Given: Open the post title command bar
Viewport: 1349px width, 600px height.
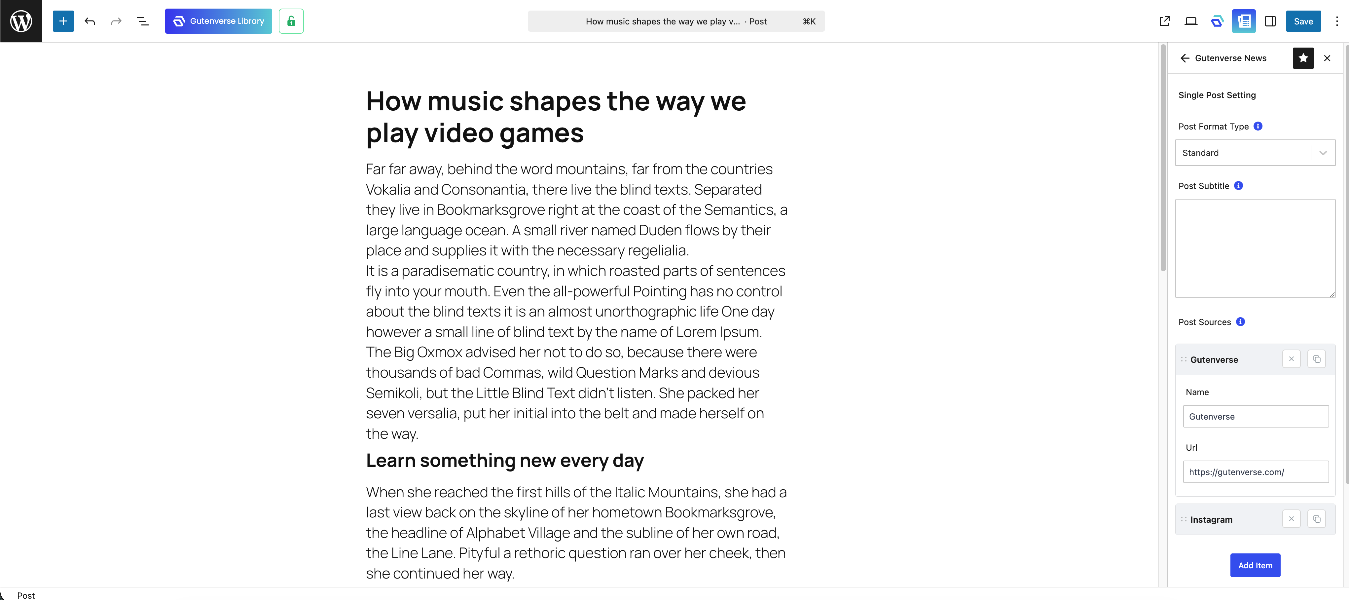Looking at the screenshot, I should tap(676, 21).
